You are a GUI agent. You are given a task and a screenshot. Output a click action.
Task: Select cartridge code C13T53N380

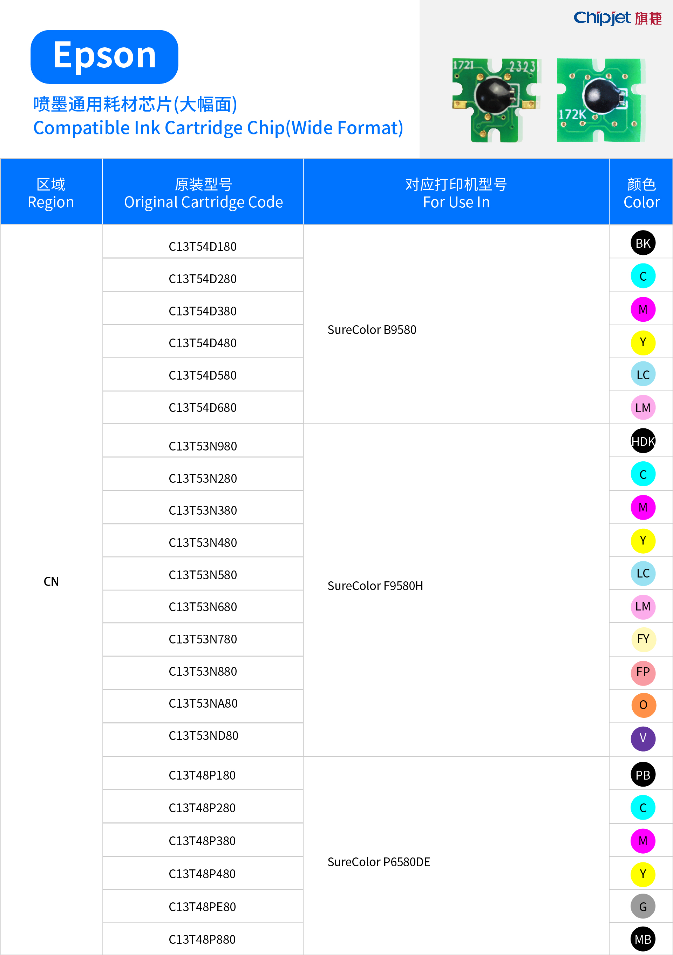pos(203,510)
